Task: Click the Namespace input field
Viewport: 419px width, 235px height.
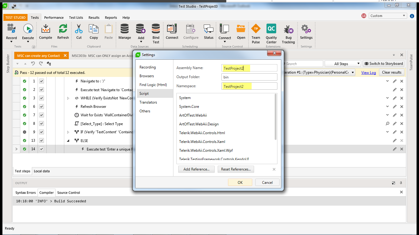Action: (249, 86)
